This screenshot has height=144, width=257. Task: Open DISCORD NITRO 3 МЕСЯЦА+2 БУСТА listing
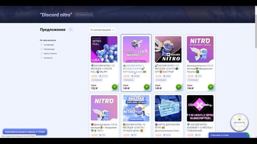135,68
